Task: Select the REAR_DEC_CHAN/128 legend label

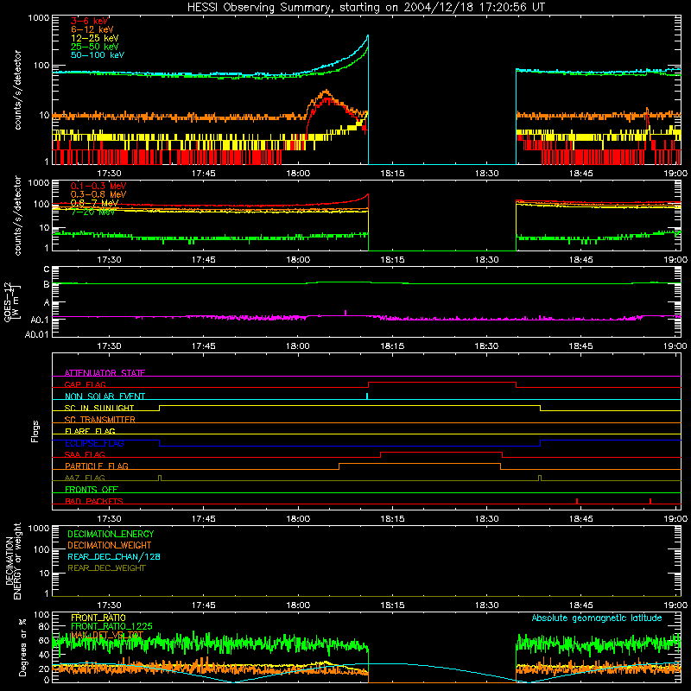Action: pyautogui.click(x=114, y=556)
